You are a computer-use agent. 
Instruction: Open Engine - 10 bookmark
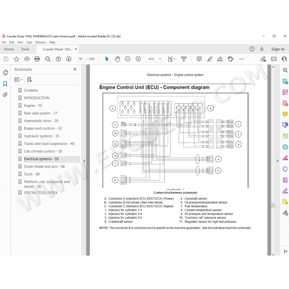coord(33,106)
